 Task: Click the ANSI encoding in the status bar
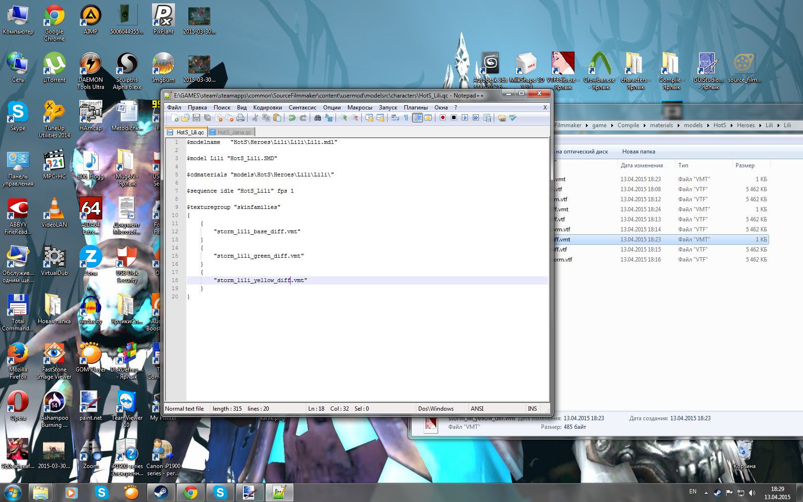pos(477,409)
